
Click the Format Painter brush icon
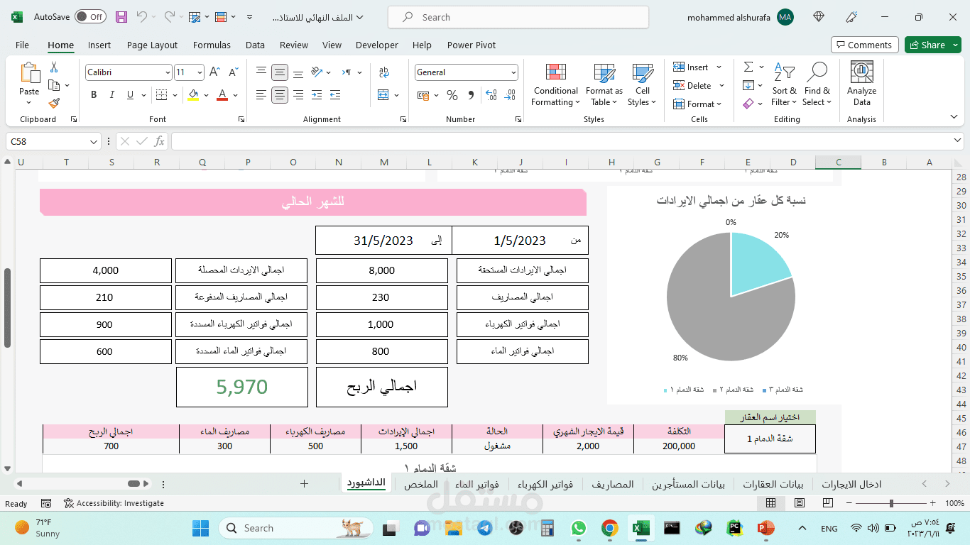pyautogui.click(x=54, y=103)
